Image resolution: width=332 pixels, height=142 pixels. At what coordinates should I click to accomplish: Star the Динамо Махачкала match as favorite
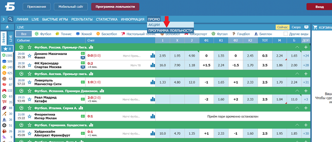(29, 55)
